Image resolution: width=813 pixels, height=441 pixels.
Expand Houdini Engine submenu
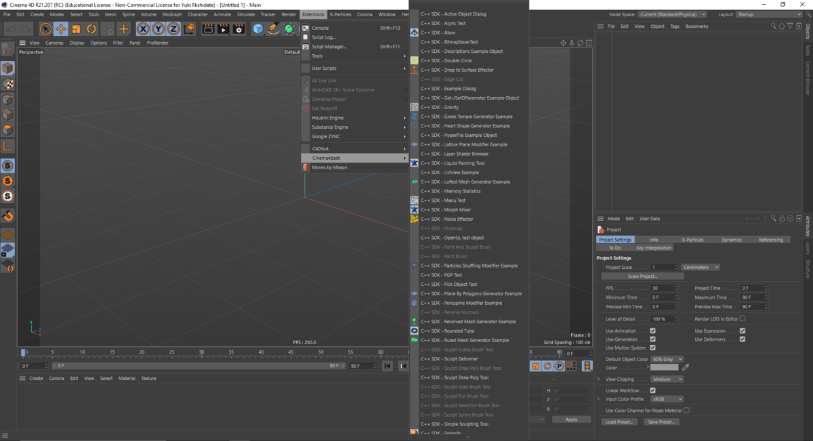tap(355, 118)
